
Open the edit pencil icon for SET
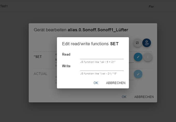tap(138, 57)
